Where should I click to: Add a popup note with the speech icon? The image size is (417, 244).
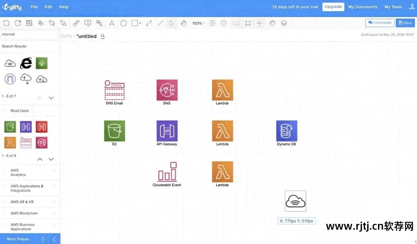click(x=88, y=23)
